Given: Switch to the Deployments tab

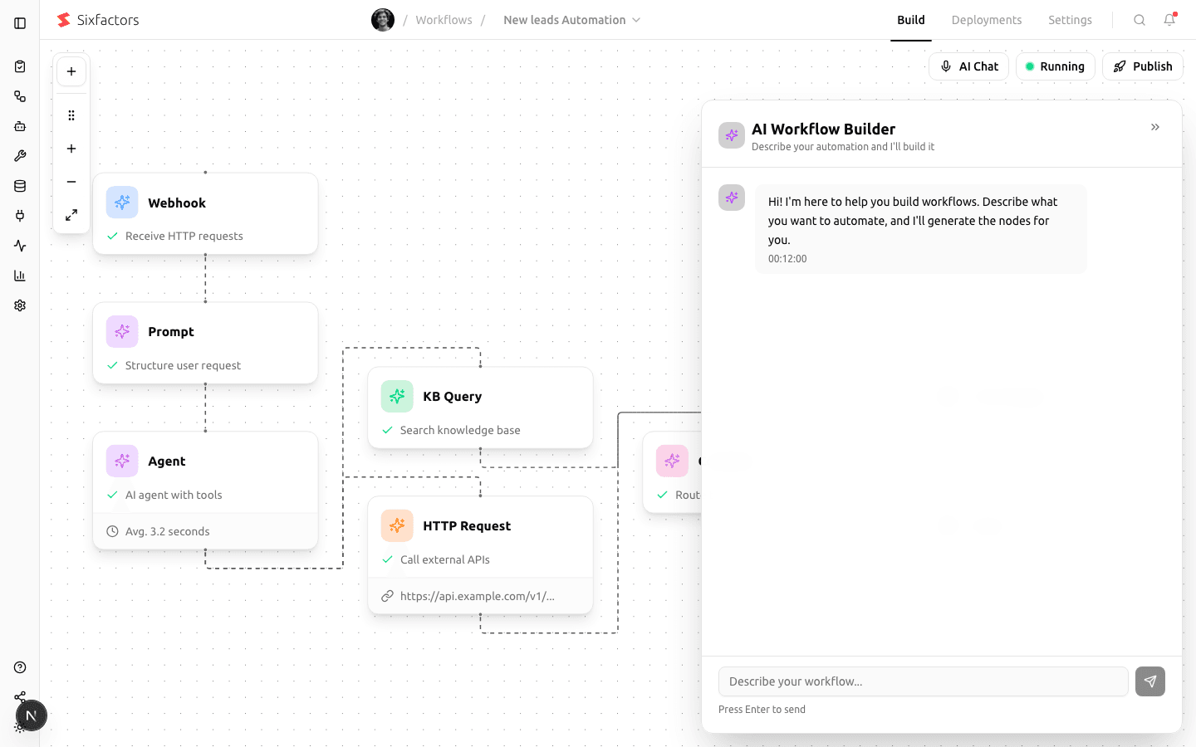Looking at the screenshot, I should pos(986,20).
